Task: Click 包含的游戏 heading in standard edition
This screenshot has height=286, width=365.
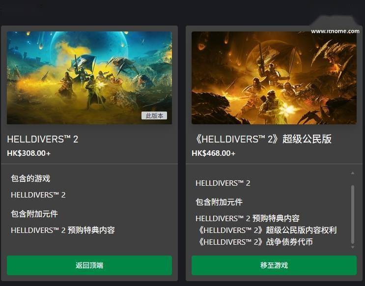Action: [x=30, y=178]
